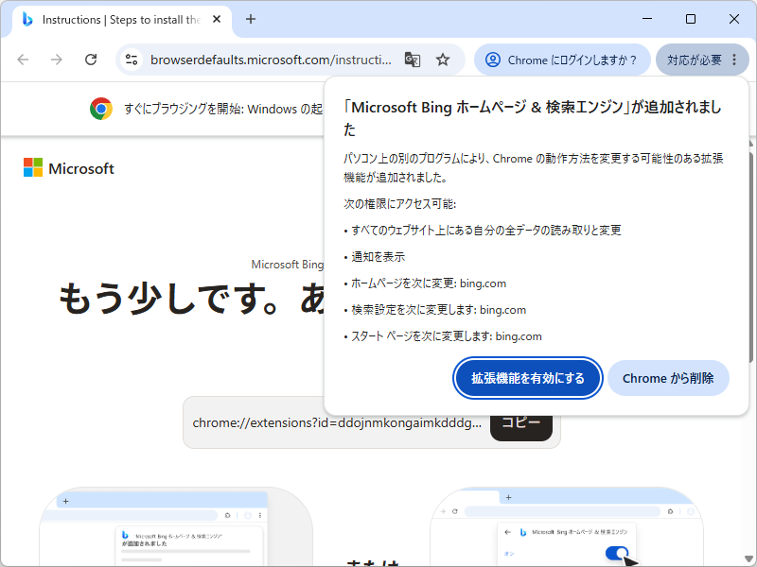Click the browser back arrow

(23, 60)
